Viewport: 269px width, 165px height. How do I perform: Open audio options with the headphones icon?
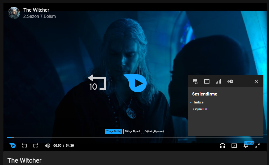222,146
